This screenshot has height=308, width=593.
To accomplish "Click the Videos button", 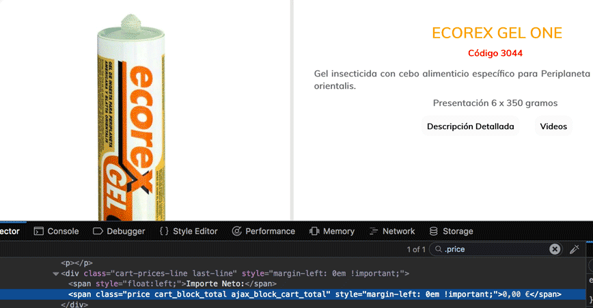I will (x=553, y=126).
